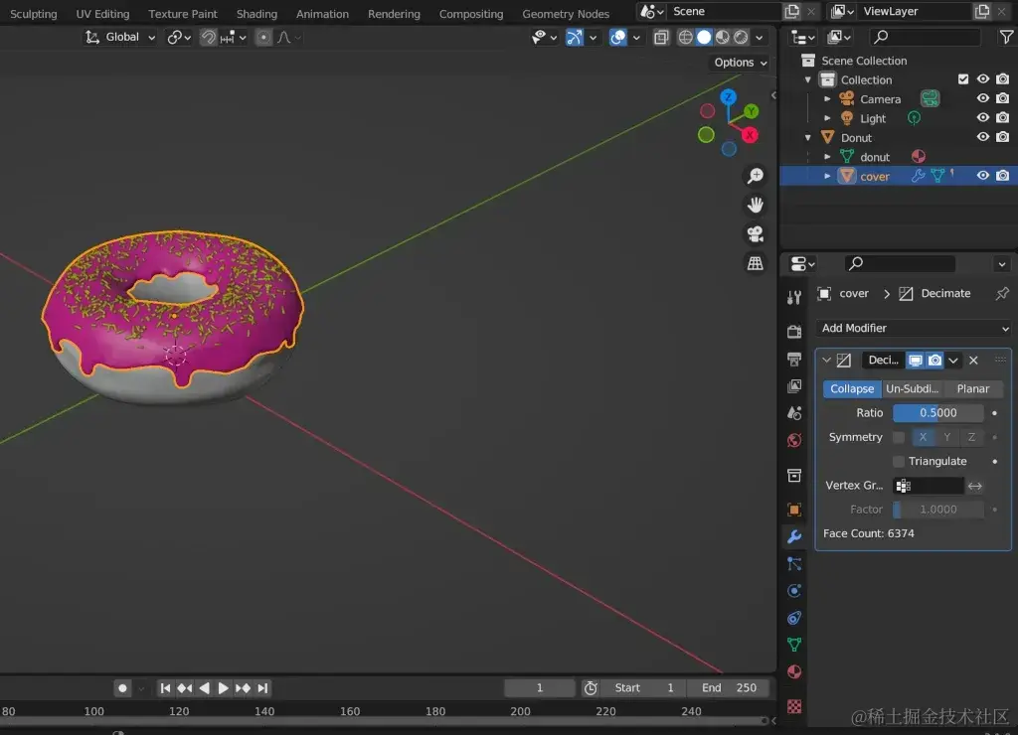This screenshot has height=735, width=1018.
Task: Click the pin icon beside Decimate breadcrumb
Action: 1001,294
